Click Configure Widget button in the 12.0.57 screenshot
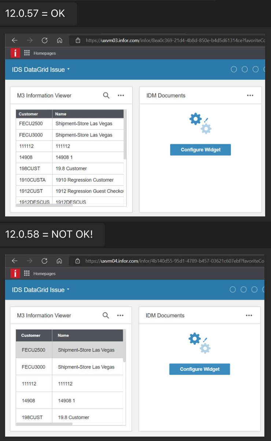The image size is (271, 441). coord(200,150)
